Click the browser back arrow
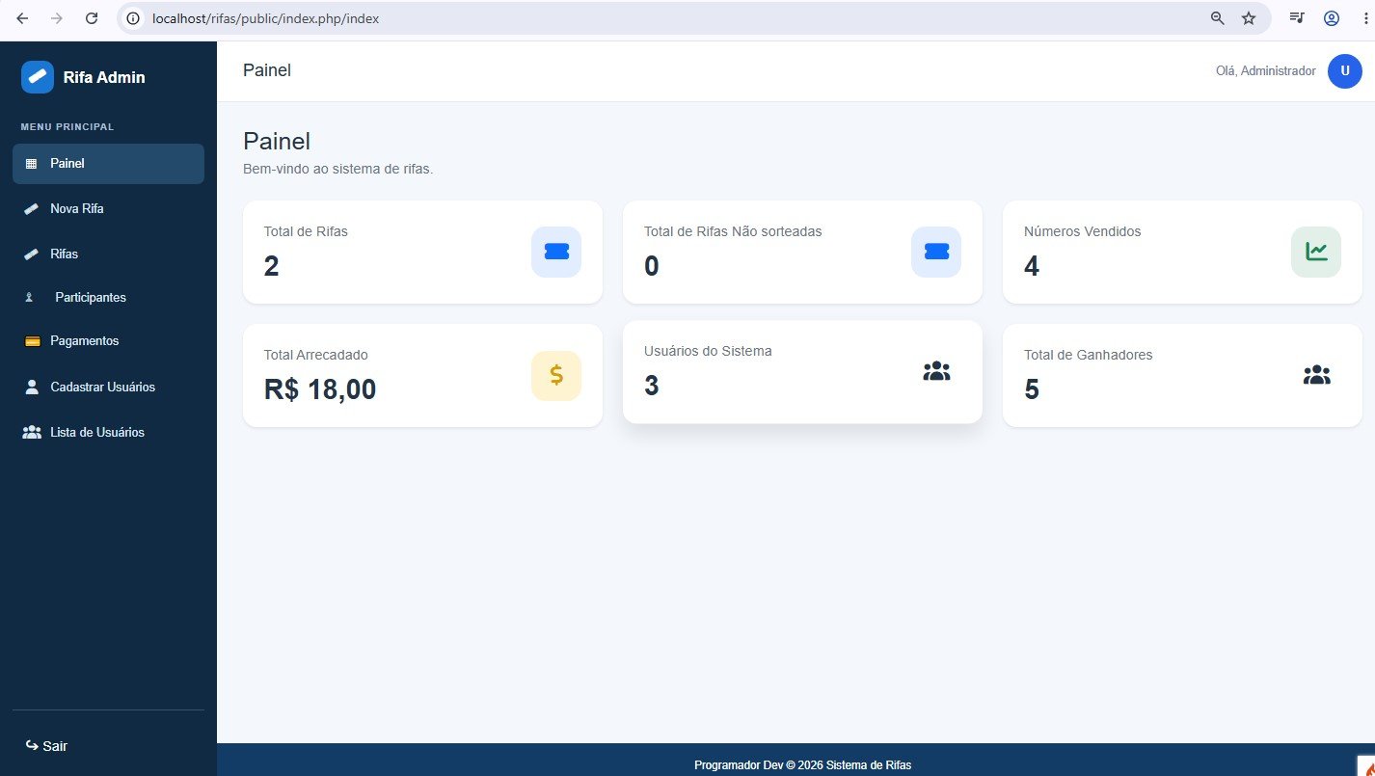1375x776 pixels. 22,18
